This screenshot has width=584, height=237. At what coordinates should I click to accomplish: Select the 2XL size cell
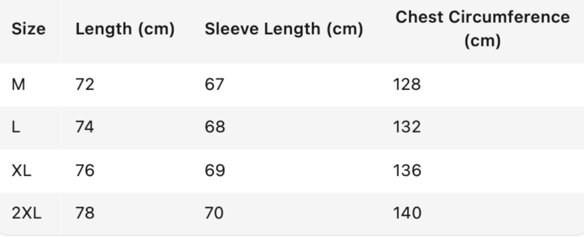[27, 214]
